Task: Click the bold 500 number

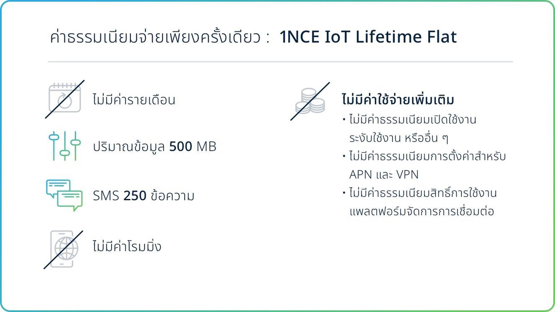Action: coord(181,146)
